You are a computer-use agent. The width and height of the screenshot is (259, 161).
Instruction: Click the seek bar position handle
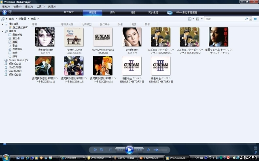pyautogui.click(x=4, y=144)
